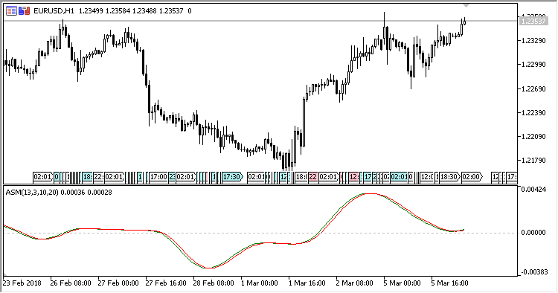Click the 26 Feb 08:00 time label
Viewport: 558px width, 293px height.
pos(71,283)
